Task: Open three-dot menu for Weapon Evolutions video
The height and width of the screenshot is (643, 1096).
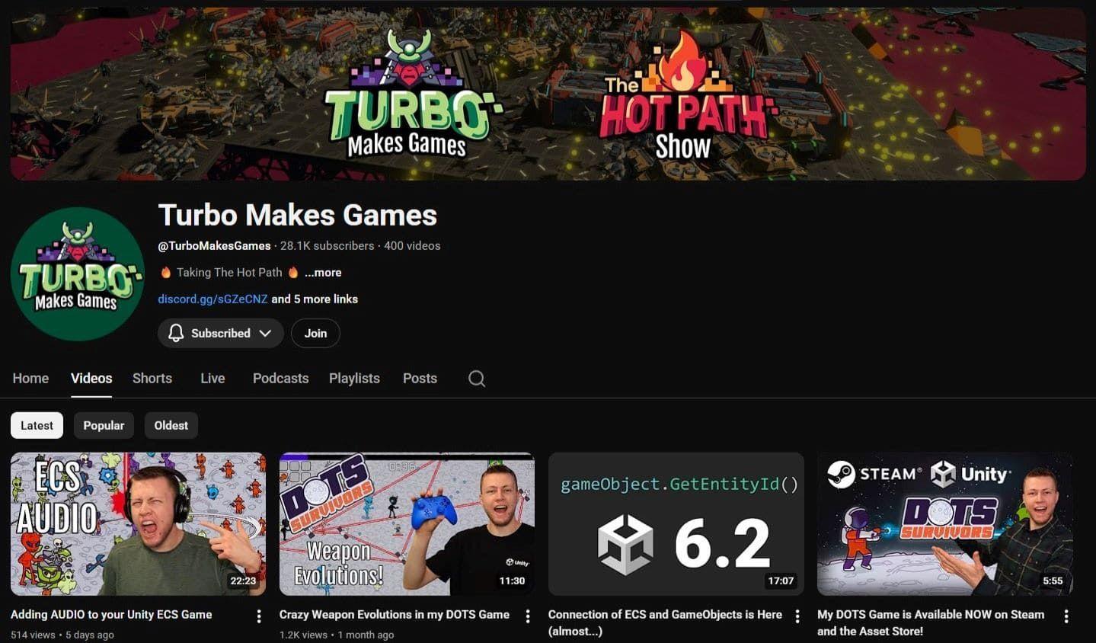Action: [528, 616]
